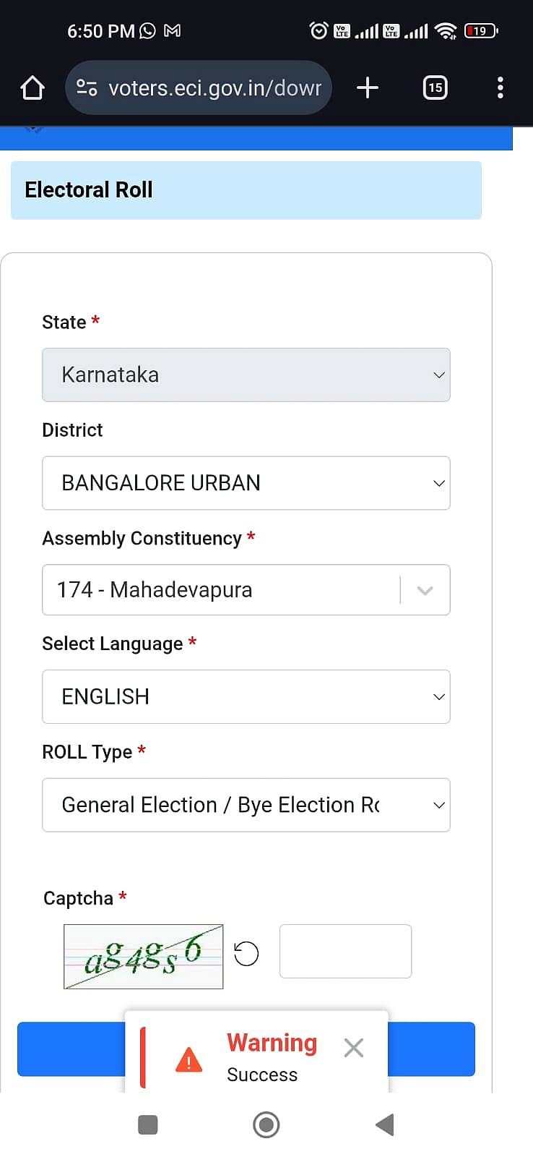Tap the red warning triangle icon
Image resolution: width=533 pixels, height=1157 pixels.
[189, 1059]
